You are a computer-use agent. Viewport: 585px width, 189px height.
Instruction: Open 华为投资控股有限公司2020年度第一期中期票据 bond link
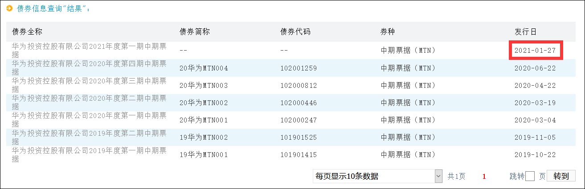pyautogui.click(x=90, y=119)
